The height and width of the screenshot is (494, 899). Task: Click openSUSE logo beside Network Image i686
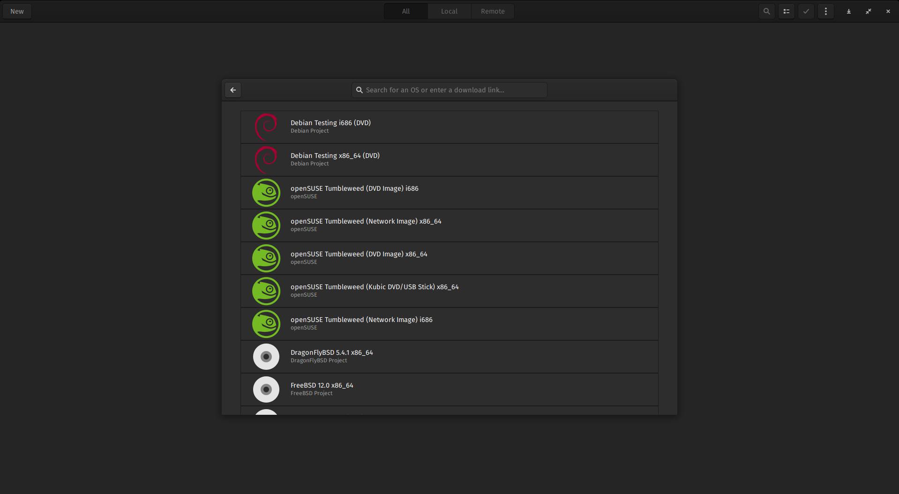point(266,324)
